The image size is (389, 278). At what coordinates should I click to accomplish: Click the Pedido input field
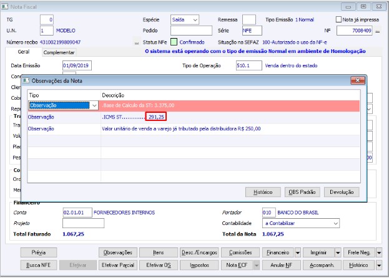[x=191, y=31]
